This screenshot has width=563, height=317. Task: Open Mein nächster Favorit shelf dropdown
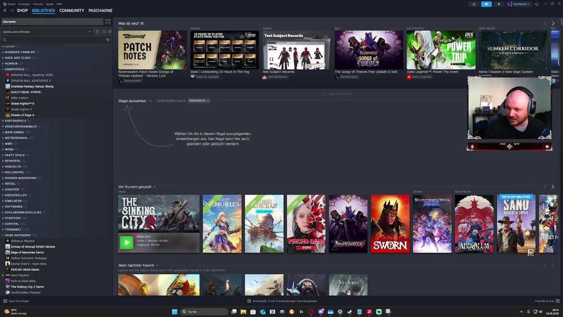tap(138, 265)
